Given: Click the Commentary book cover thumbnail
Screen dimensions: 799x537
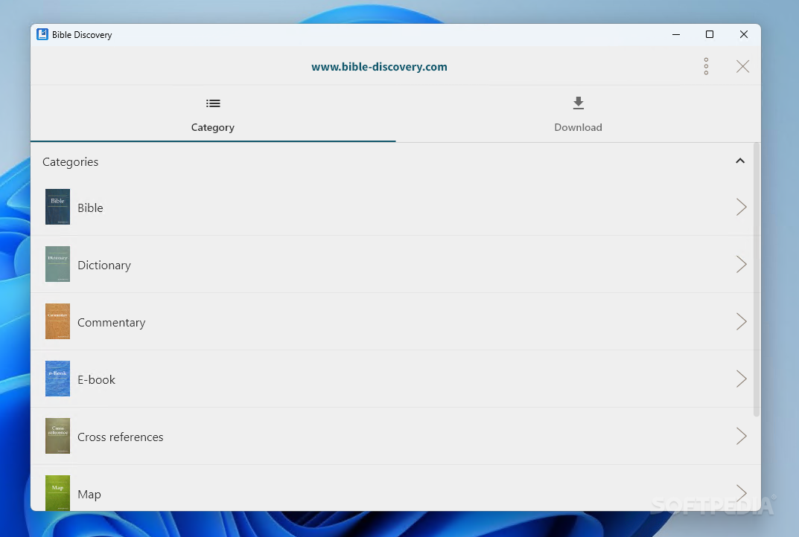Looking at the screenshot, I should pyautogui.click(x=57, y=321).
